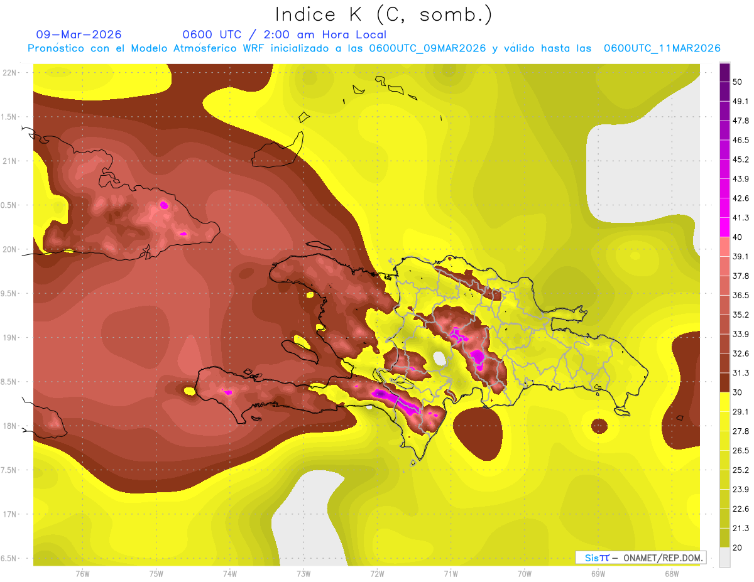Click the title "Indice K (C, somb.)"

383,14
